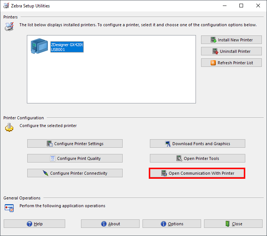Click the Printer Configuration gear icon
The height and width of the screenshot is (236, 267).
pyautogui.click(x=9, y=128)
